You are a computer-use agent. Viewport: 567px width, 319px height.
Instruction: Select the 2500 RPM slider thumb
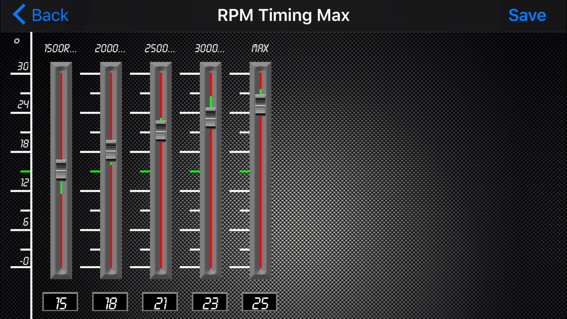[161, 131]
